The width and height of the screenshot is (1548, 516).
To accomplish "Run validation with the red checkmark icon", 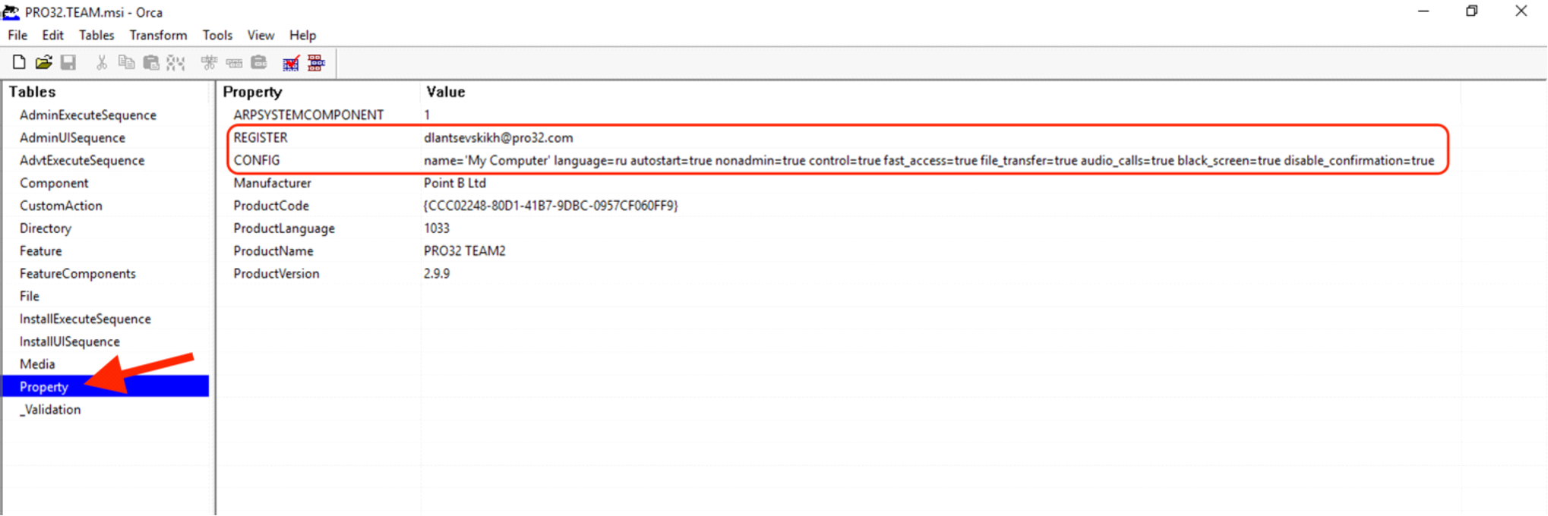I will 291,63.
